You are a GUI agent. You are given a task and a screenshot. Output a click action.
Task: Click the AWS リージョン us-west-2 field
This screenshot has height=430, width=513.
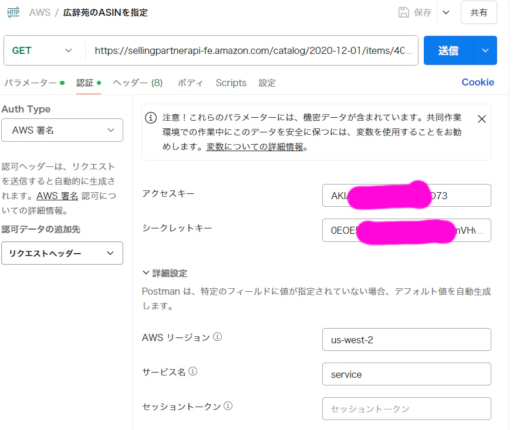click(406, 340)
